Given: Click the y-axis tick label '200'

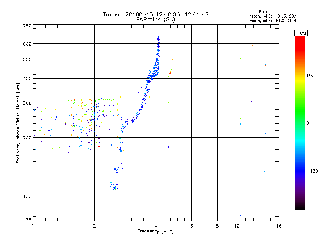Looking at the screenshot, I should pos(27,138).
